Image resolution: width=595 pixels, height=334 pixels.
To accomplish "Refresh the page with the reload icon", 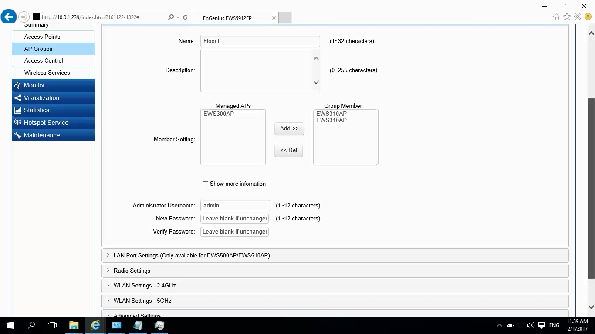I will 185,17.
